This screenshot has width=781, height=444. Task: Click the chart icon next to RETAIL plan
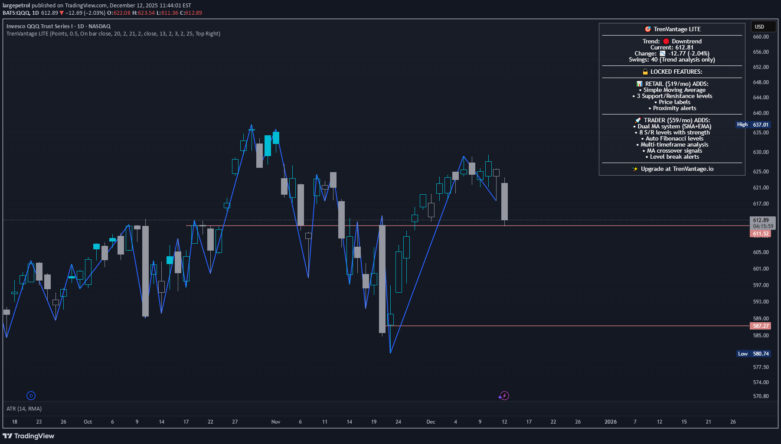(640, 84)
